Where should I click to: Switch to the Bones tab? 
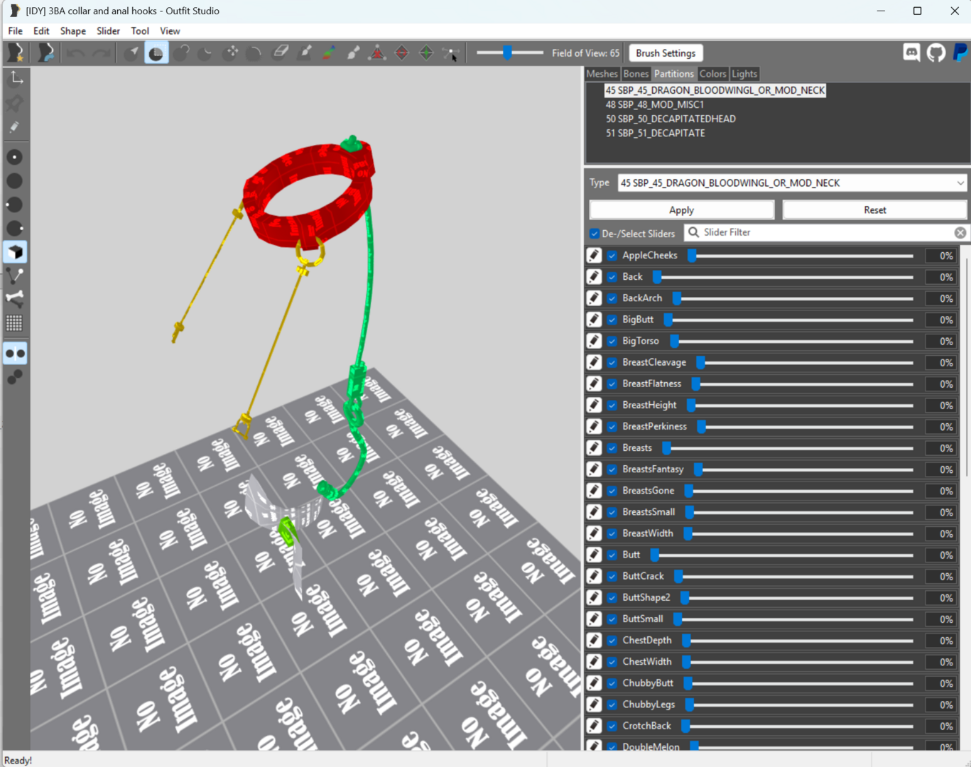pyautogui.click(x=636, y=74)
